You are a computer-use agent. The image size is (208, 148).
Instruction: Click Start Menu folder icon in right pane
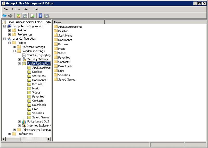(x=56, y=35)
